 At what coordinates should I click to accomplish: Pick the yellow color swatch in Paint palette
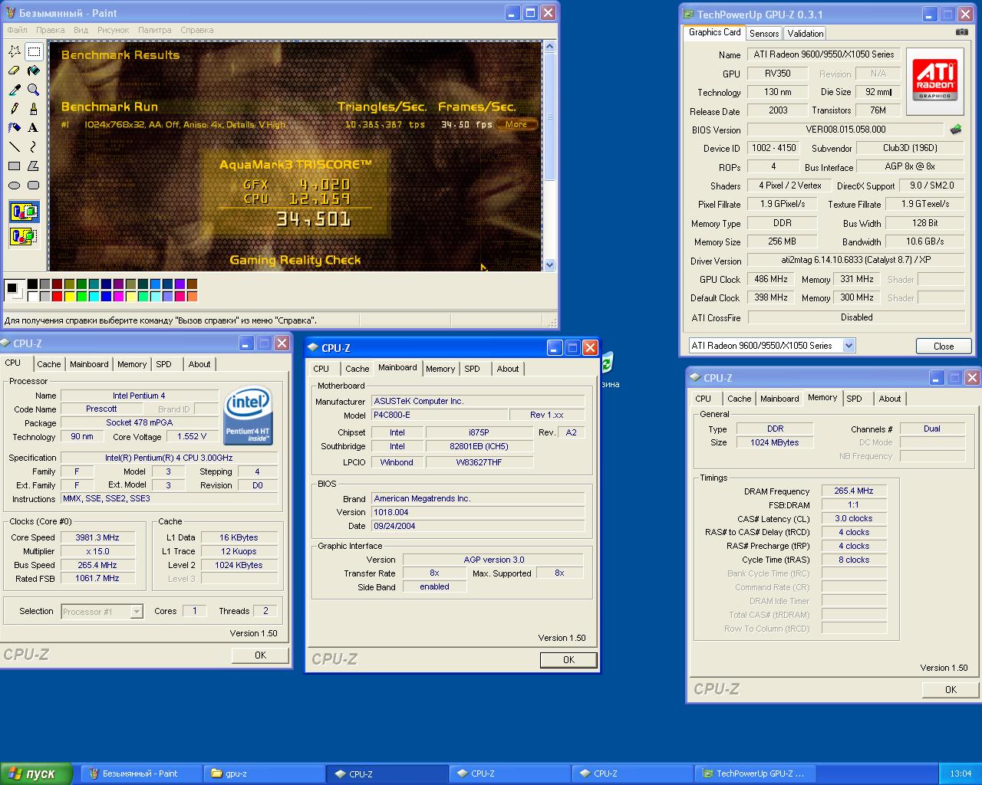70,297
